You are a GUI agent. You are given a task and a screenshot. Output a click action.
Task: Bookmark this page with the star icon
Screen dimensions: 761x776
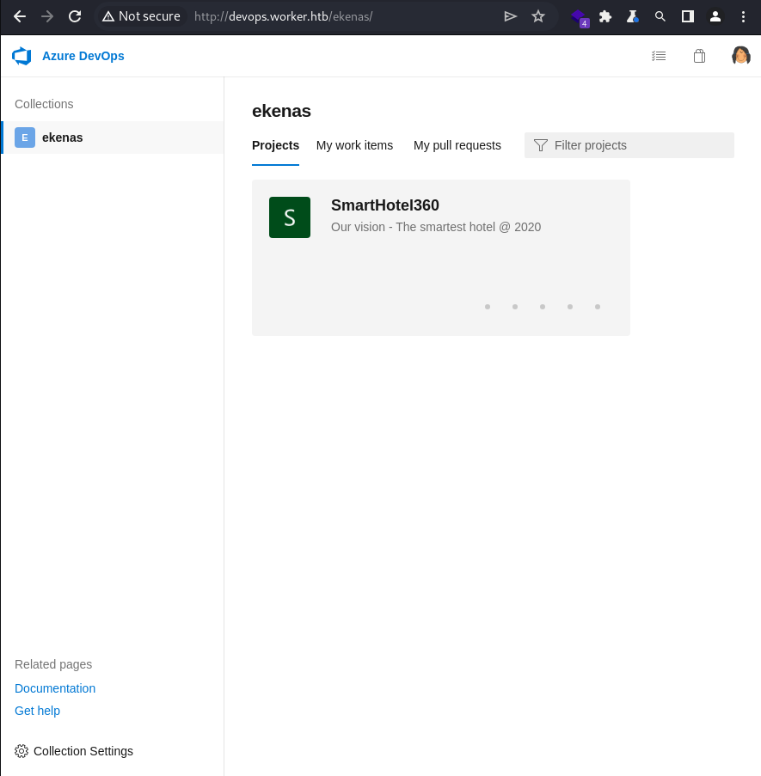[x=538, y=17]
